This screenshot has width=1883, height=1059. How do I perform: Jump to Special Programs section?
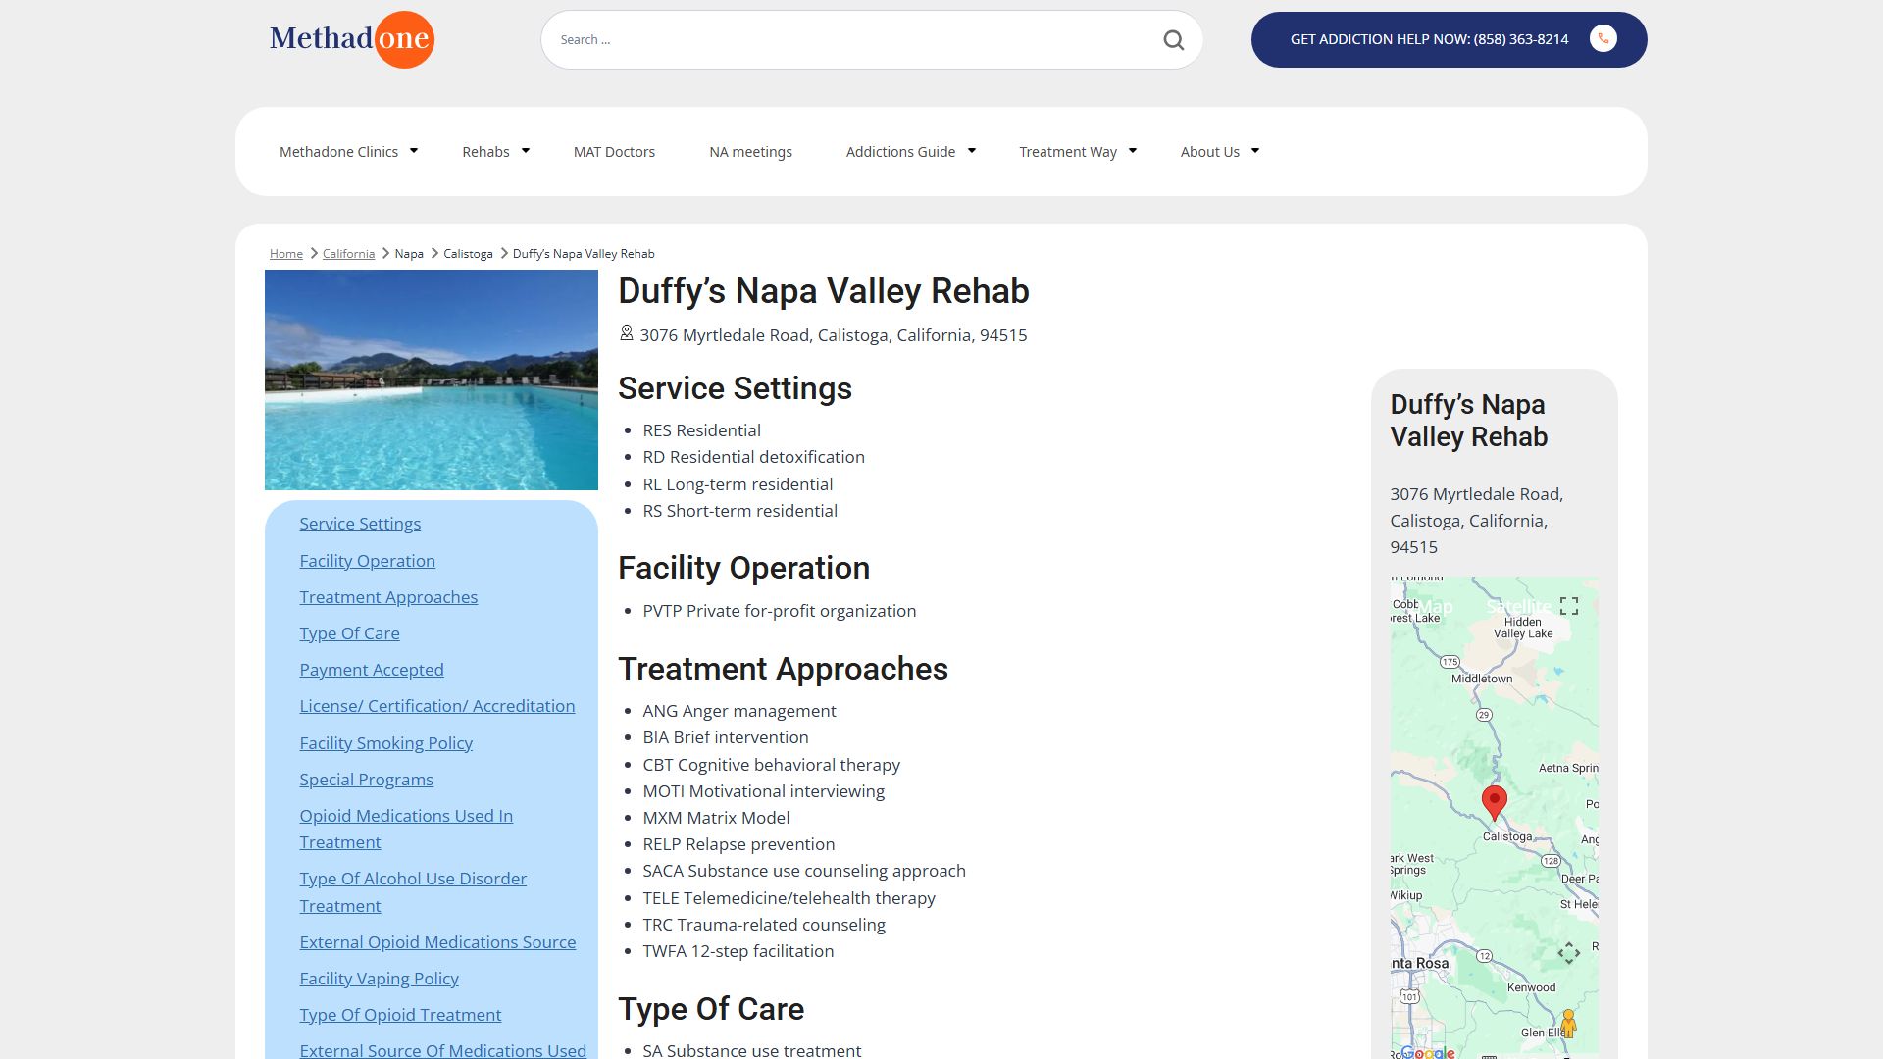point(366,780)
